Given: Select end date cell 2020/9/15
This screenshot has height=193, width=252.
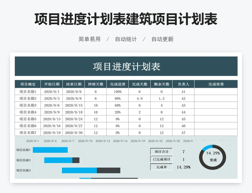Looking at the screenshot, I should [x=74, y=105].
